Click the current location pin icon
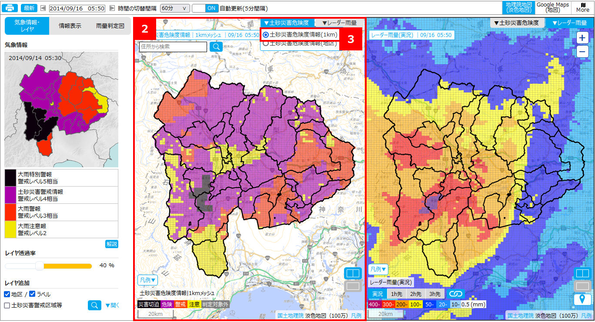The height and width of the screenshot is (322, 595). coord(582,299)
